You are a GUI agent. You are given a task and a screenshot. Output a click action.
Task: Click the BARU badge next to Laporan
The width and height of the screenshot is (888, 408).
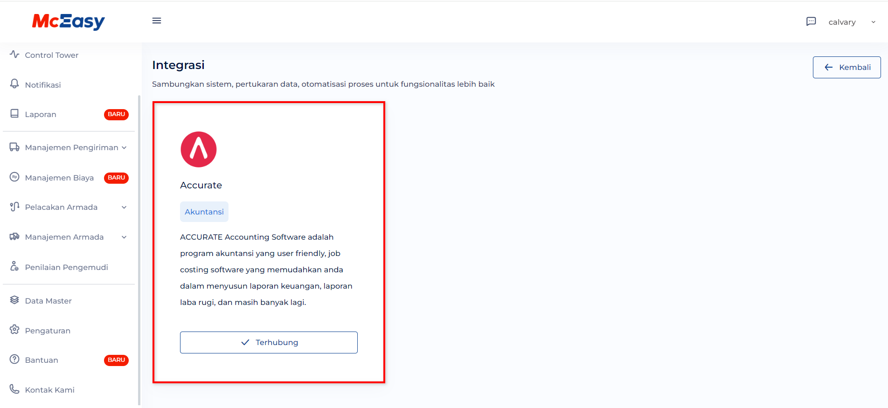116,114
